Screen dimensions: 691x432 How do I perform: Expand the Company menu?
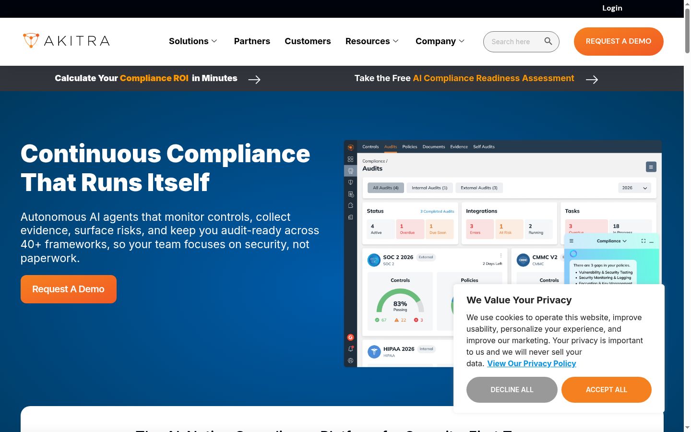click(x=440, y=41)
